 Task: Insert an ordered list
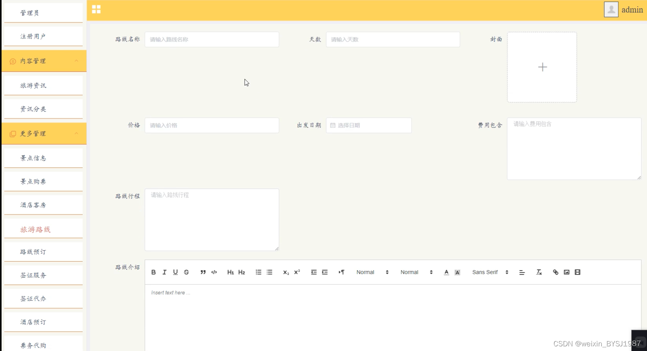click(258, 272)
